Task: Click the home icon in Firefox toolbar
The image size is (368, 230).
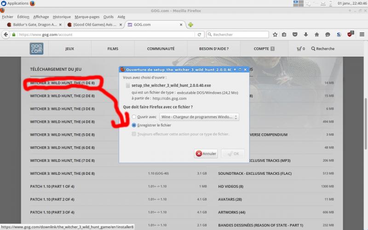Action: 316,34
